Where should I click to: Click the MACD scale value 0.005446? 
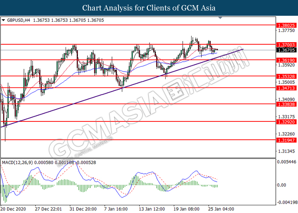(287, 162)
